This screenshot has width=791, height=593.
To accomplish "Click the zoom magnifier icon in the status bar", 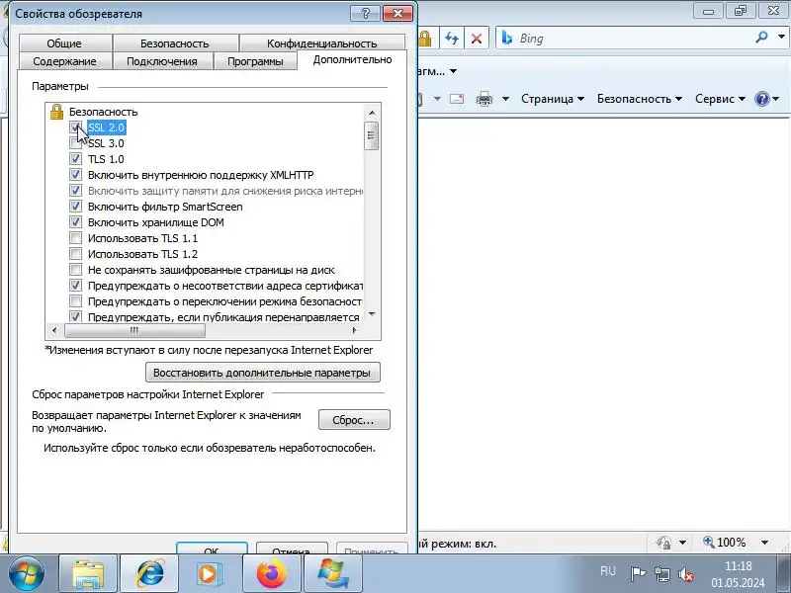I will click(709, 542).
